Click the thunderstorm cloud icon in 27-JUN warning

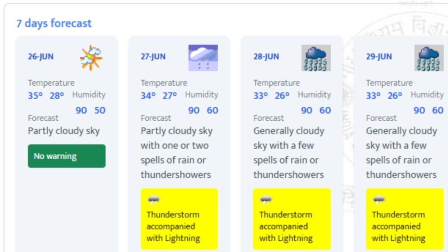[x=154, y=199]
